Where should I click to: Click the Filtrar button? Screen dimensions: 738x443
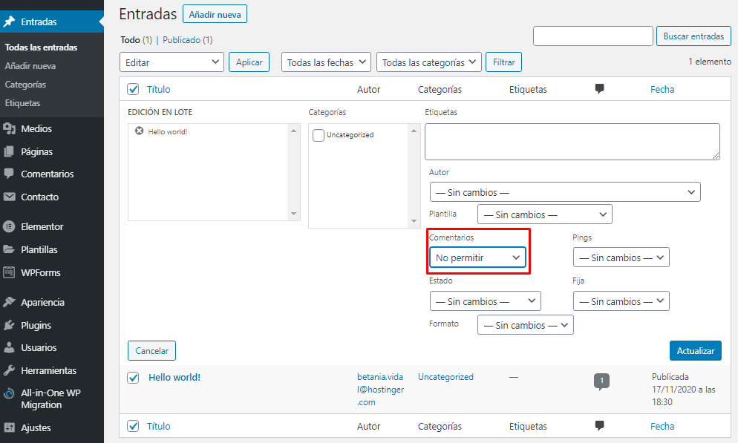503,62
